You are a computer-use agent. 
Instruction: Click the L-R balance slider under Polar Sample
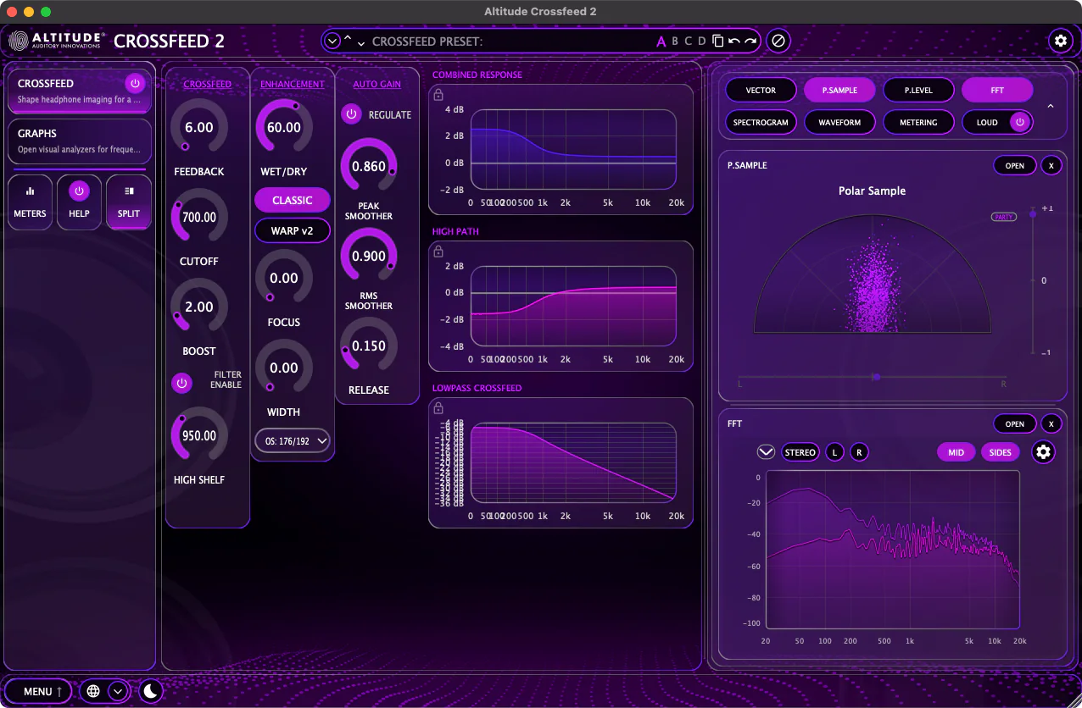click(873, 377)
